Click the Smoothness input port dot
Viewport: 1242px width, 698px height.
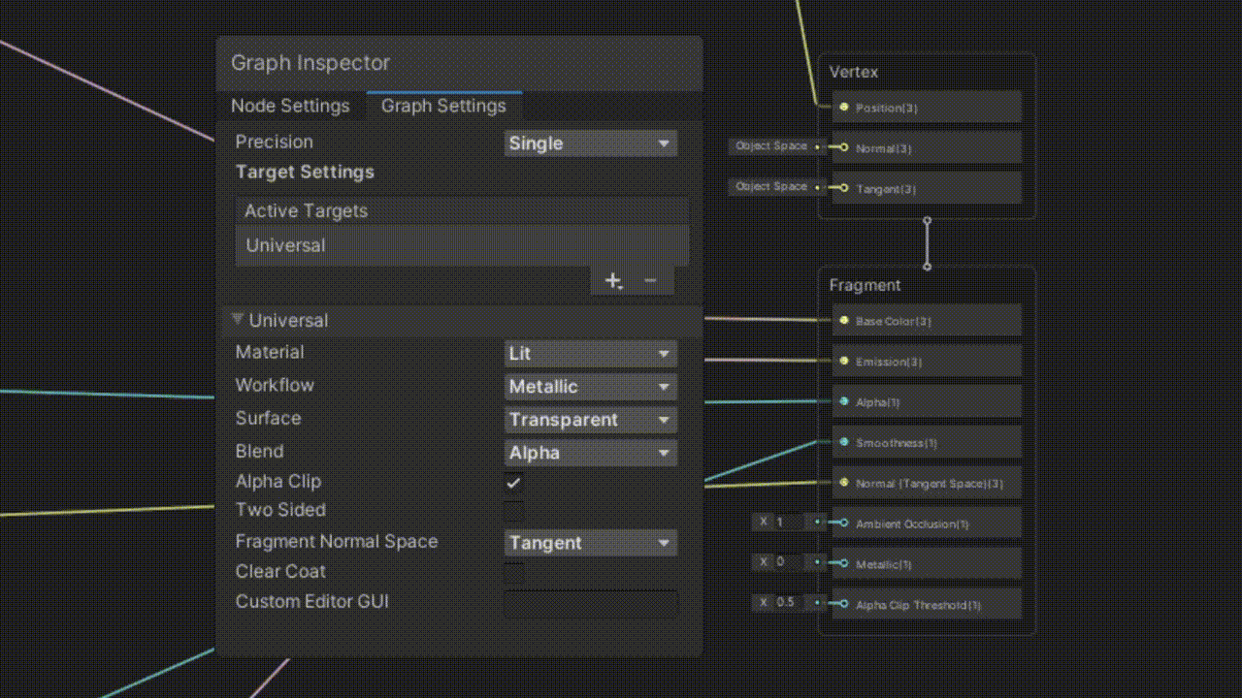coord(842,442)
